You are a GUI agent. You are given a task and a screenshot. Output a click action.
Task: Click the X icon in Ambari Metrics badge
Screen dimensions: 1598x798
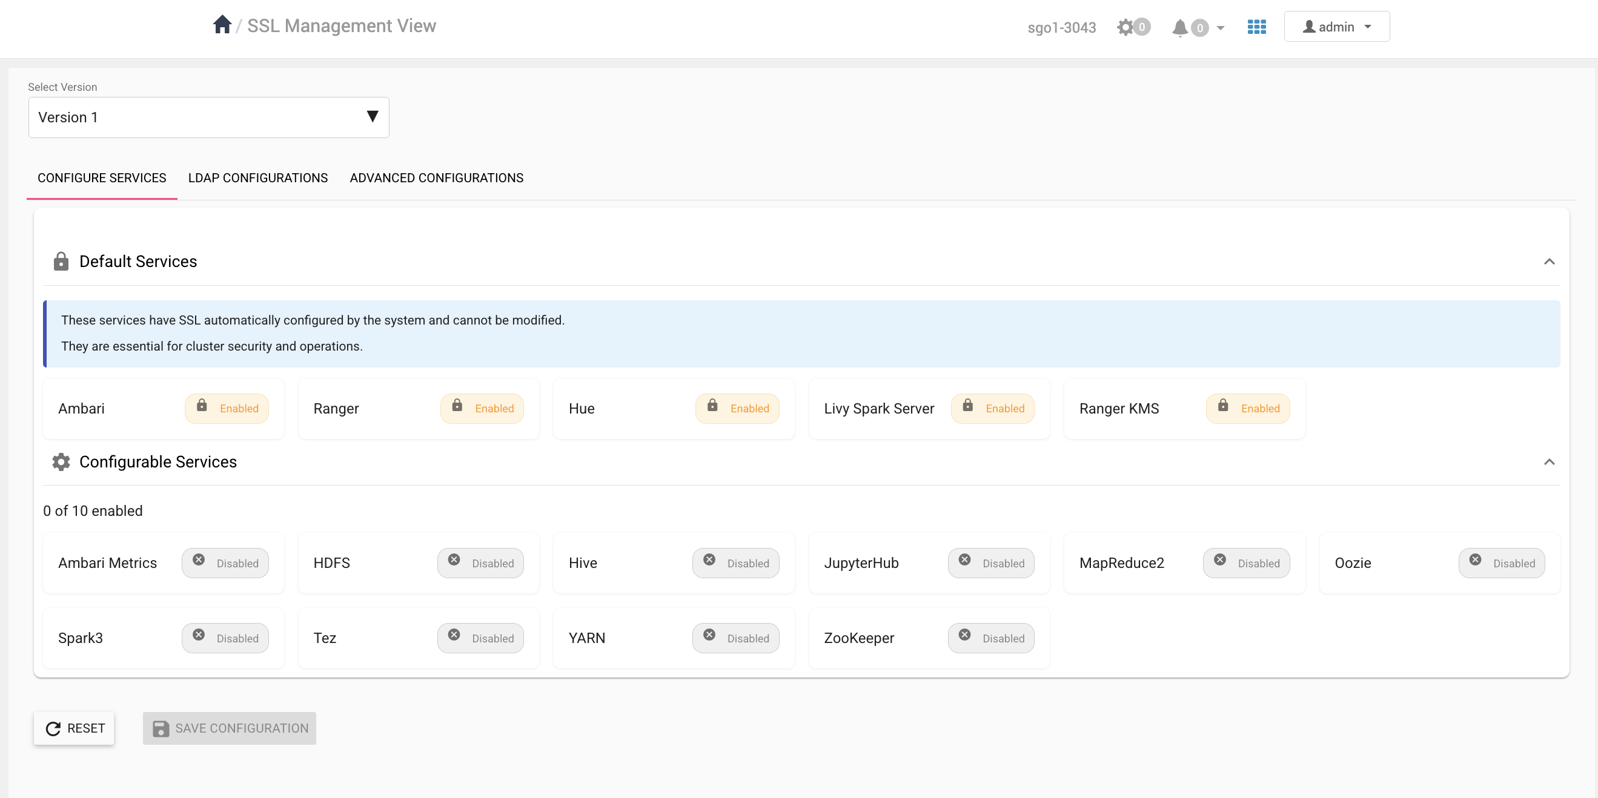(199, 559)
